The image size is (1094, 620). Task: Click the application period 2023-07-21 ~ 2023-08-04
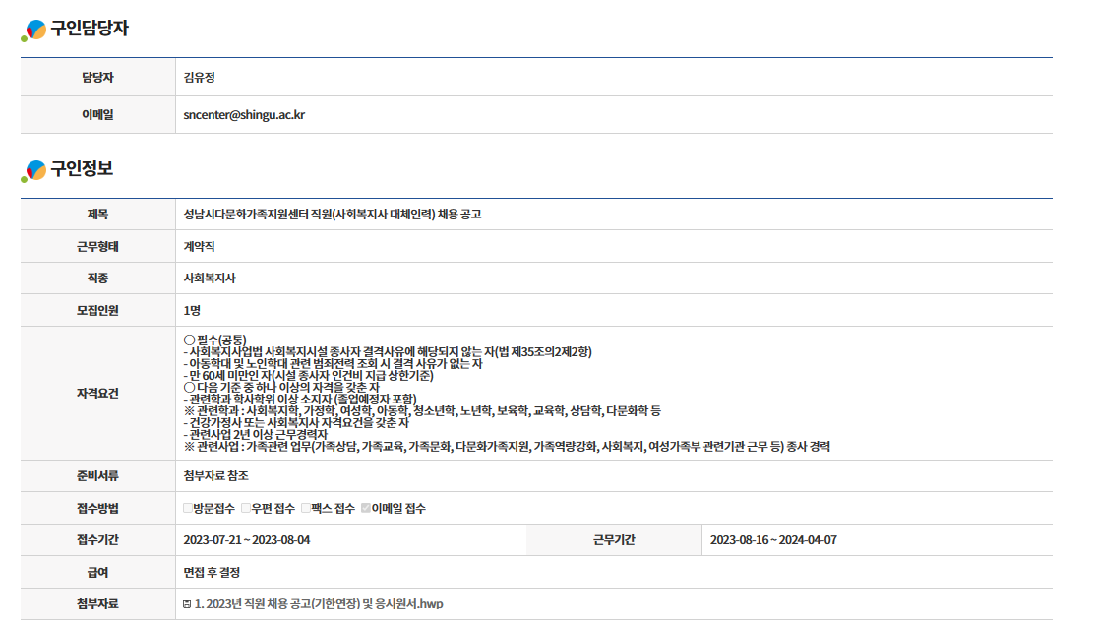[247, 540]
